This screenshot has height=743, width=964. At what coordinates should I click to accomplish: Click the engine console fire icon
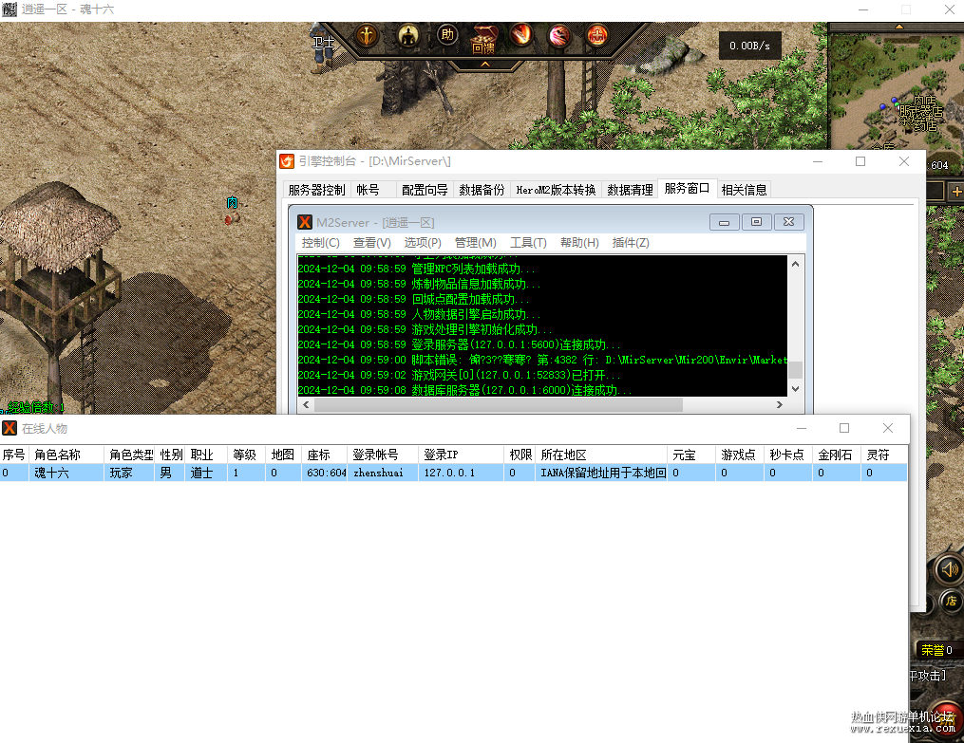coord(287,161)
